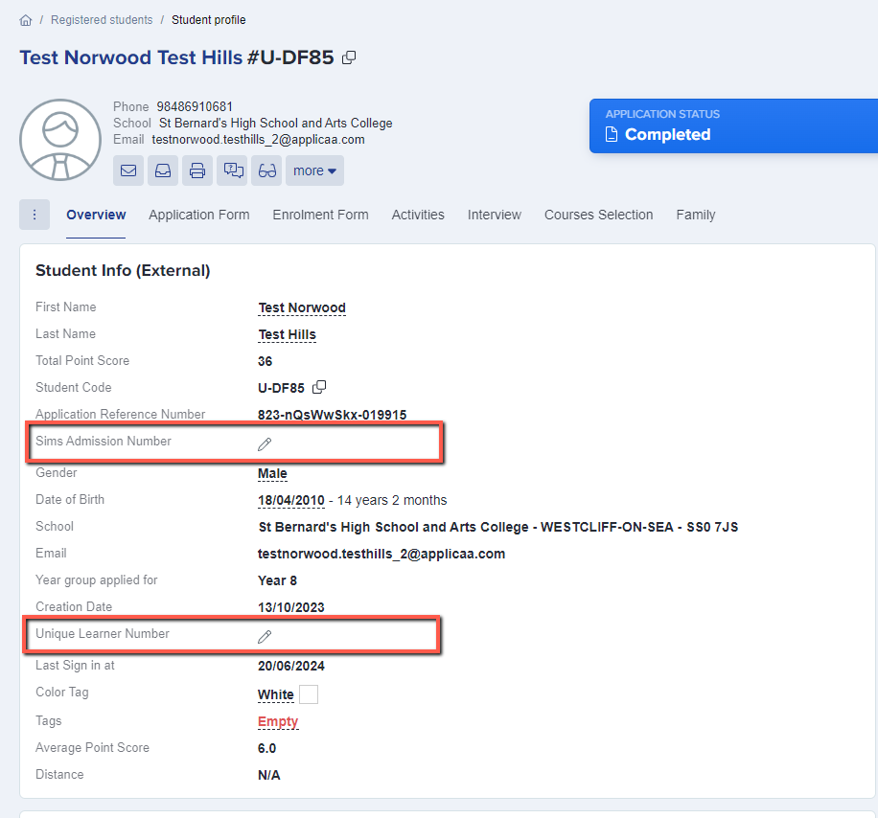
Task: Open the inbox tray icon button
Action: pyautogui.click(x=163, y=170)
